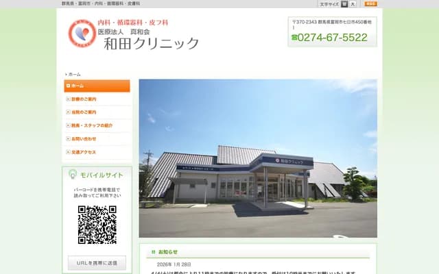Open the 交通アクセス menu item
This screenshot has width=439, height=274.
pos(97,152)
